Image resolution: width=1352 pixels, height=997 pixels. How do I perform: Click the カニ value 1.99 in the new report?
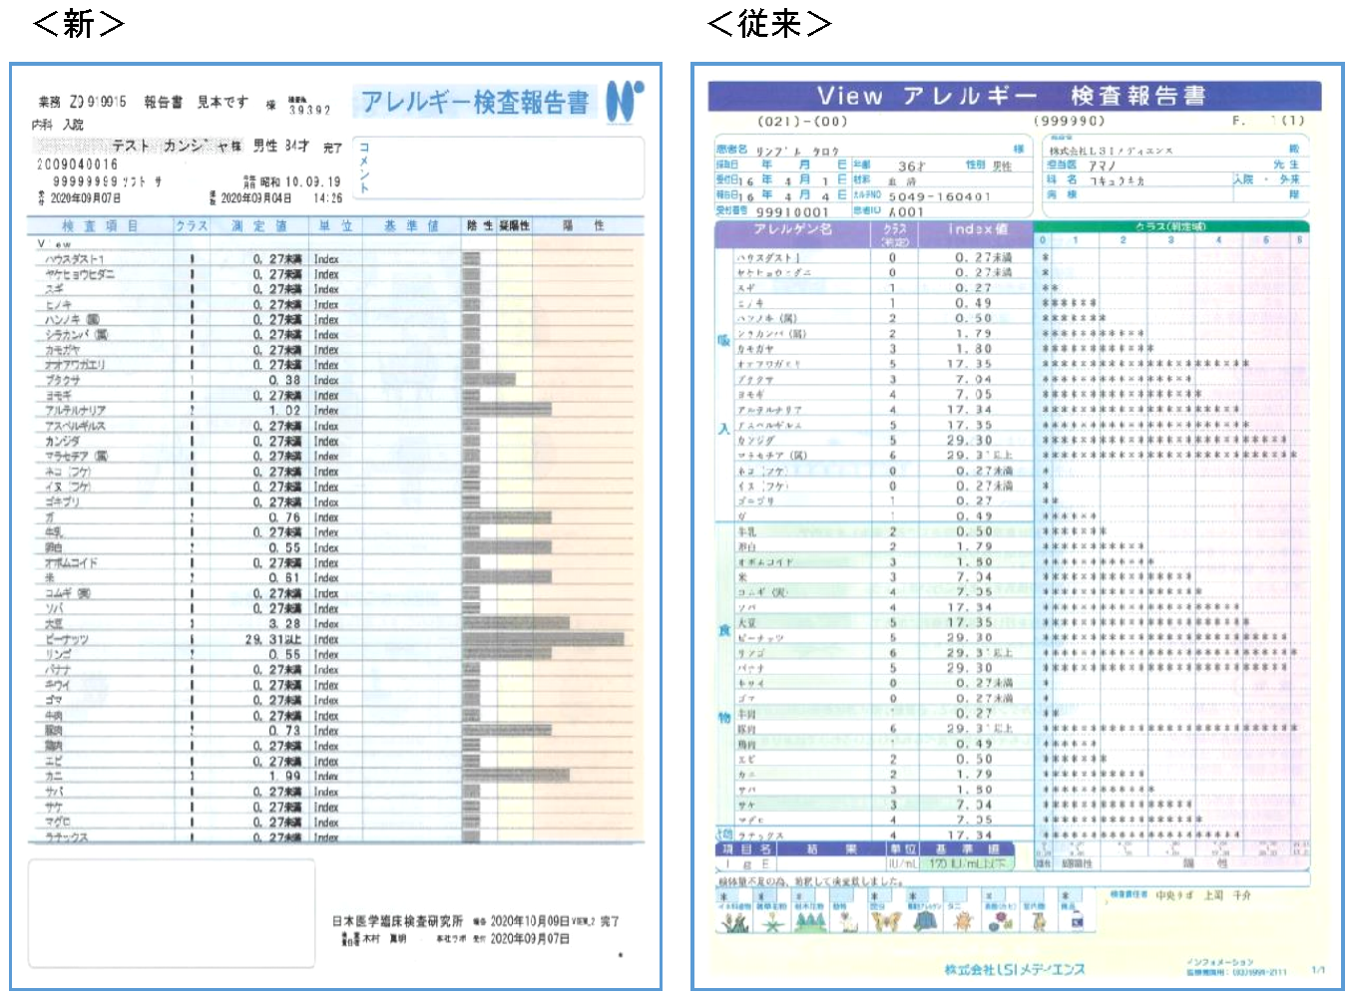click(284, 777)
